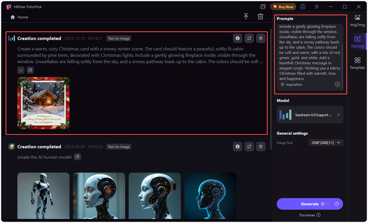This screenshot has height=223, width=368.
Task: Regenerate the Christmas card creation
Action: 249,38
